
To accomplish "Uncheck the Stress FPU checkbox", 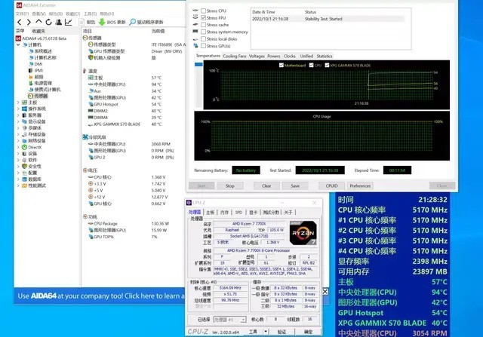I will (x=203, y=18).
